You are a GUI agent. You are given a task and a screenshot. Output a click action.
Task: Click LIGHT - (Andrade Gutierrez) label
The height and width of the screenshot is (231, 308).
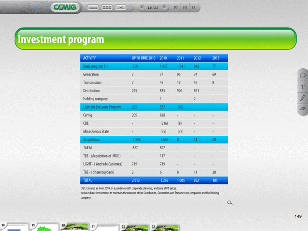click(x=103, y=164)
